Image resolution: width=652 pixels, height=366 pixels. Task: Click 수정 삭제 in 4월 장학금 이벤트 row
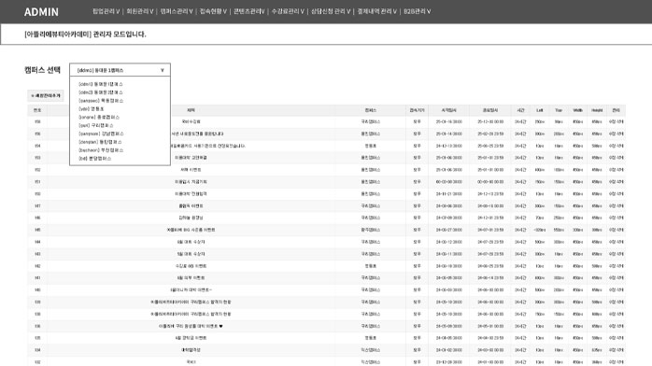pyautogui.click(x=617, y=338)
